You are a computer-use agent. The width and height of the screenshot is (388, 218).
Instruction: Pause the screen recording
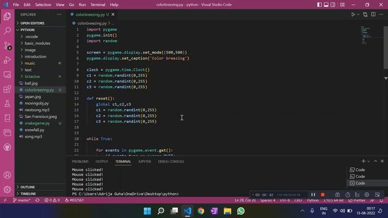[313, 195]
